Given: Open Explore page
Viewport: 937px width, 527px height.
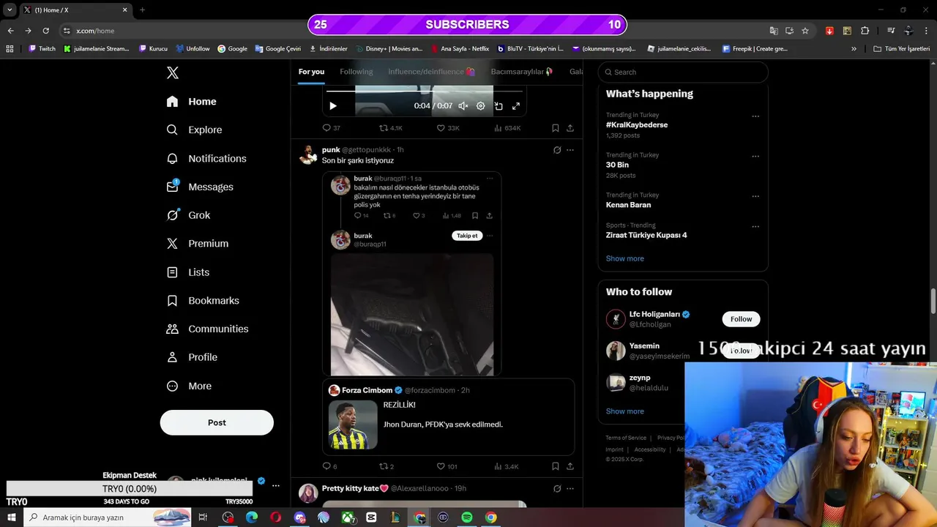Looking at the screenshot, I should pos(195,130).
